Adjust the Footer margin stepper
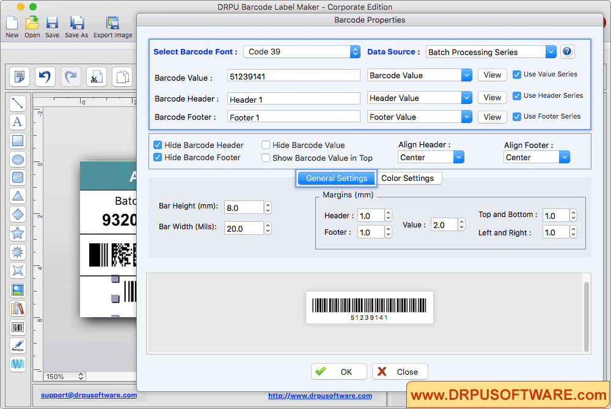This screenshot has width=611, height=409. (388, 232)
